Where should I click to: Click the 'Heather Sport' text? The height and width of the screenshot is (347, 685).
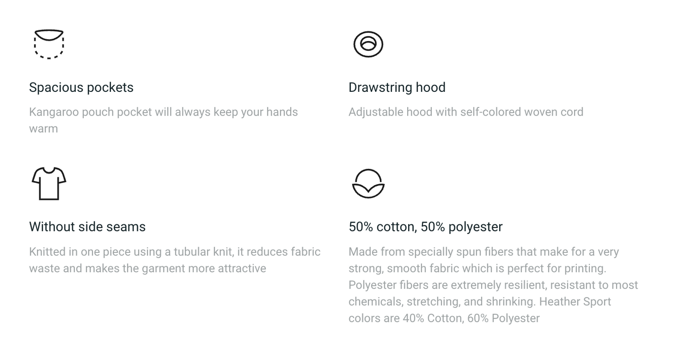(x=575, y=302)
